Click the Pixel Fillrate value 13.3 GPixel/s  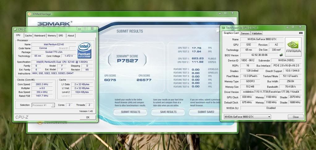coord(250,76)
